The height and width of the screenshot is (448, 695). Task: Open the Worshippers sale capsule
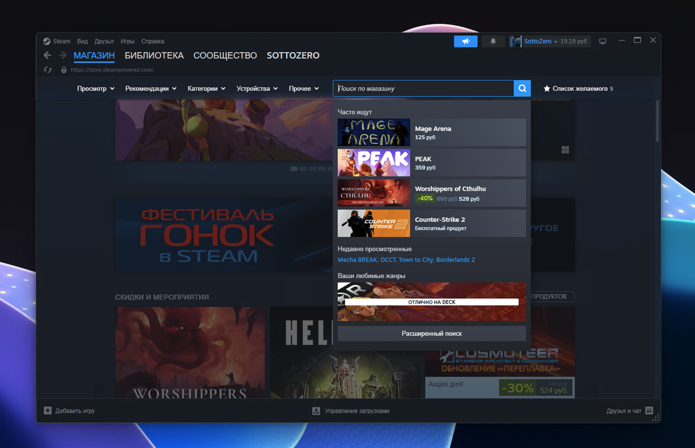(190, 352)
